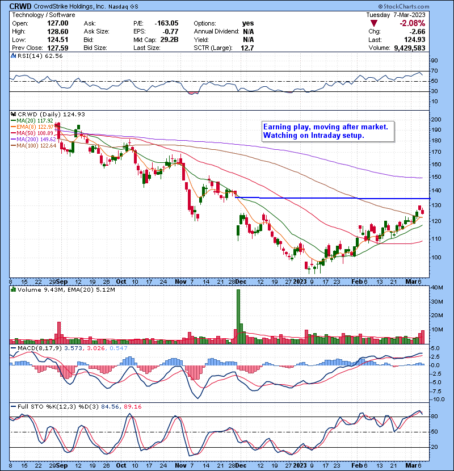Screen dimensions: 454x471
Task: Click the Options value yes
Action: (248, 23)
